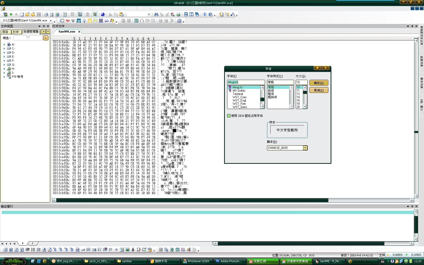Click the Print icon in toolbar
This screenshot has width=424, height=265.
pyautogui.click(x=46, y=14)
